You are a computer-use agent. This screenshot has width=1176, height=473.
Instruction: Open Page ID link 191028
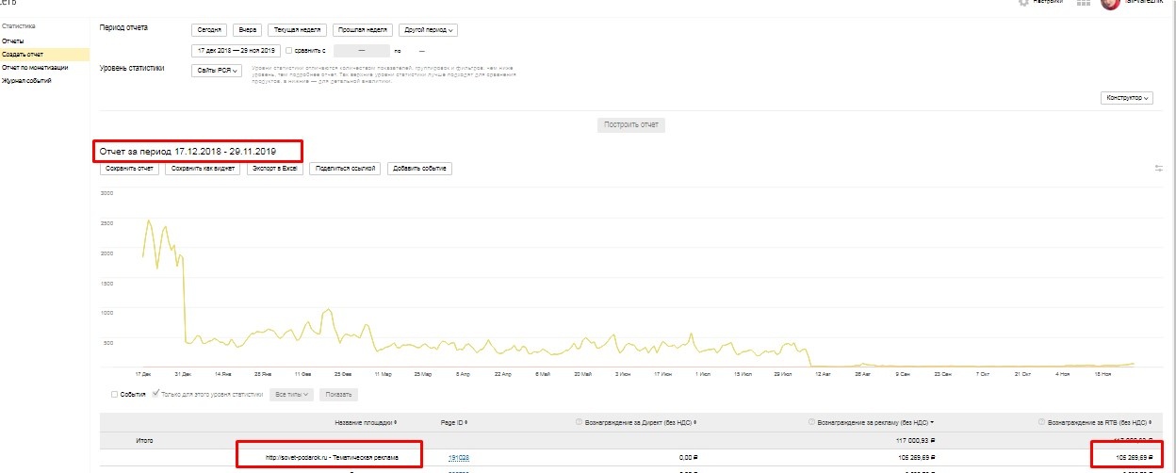(459, 458)
